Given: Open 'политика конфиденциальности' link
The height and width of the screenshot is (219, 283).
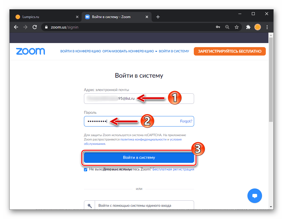Looking at the screenshot, I should tap(143, 139).
